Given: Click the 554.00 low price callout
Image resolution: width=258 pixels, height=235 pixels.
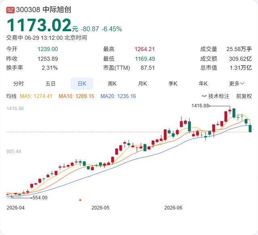Looking at the screenshot, I should point(40,197).
